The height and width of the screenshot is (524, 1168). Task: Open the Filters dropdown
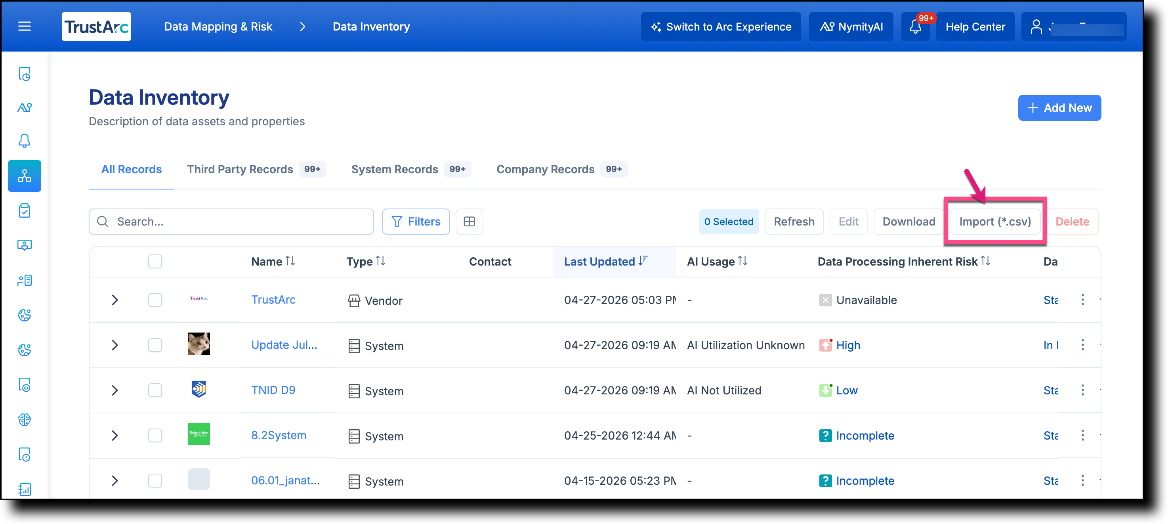click(416, 222)
